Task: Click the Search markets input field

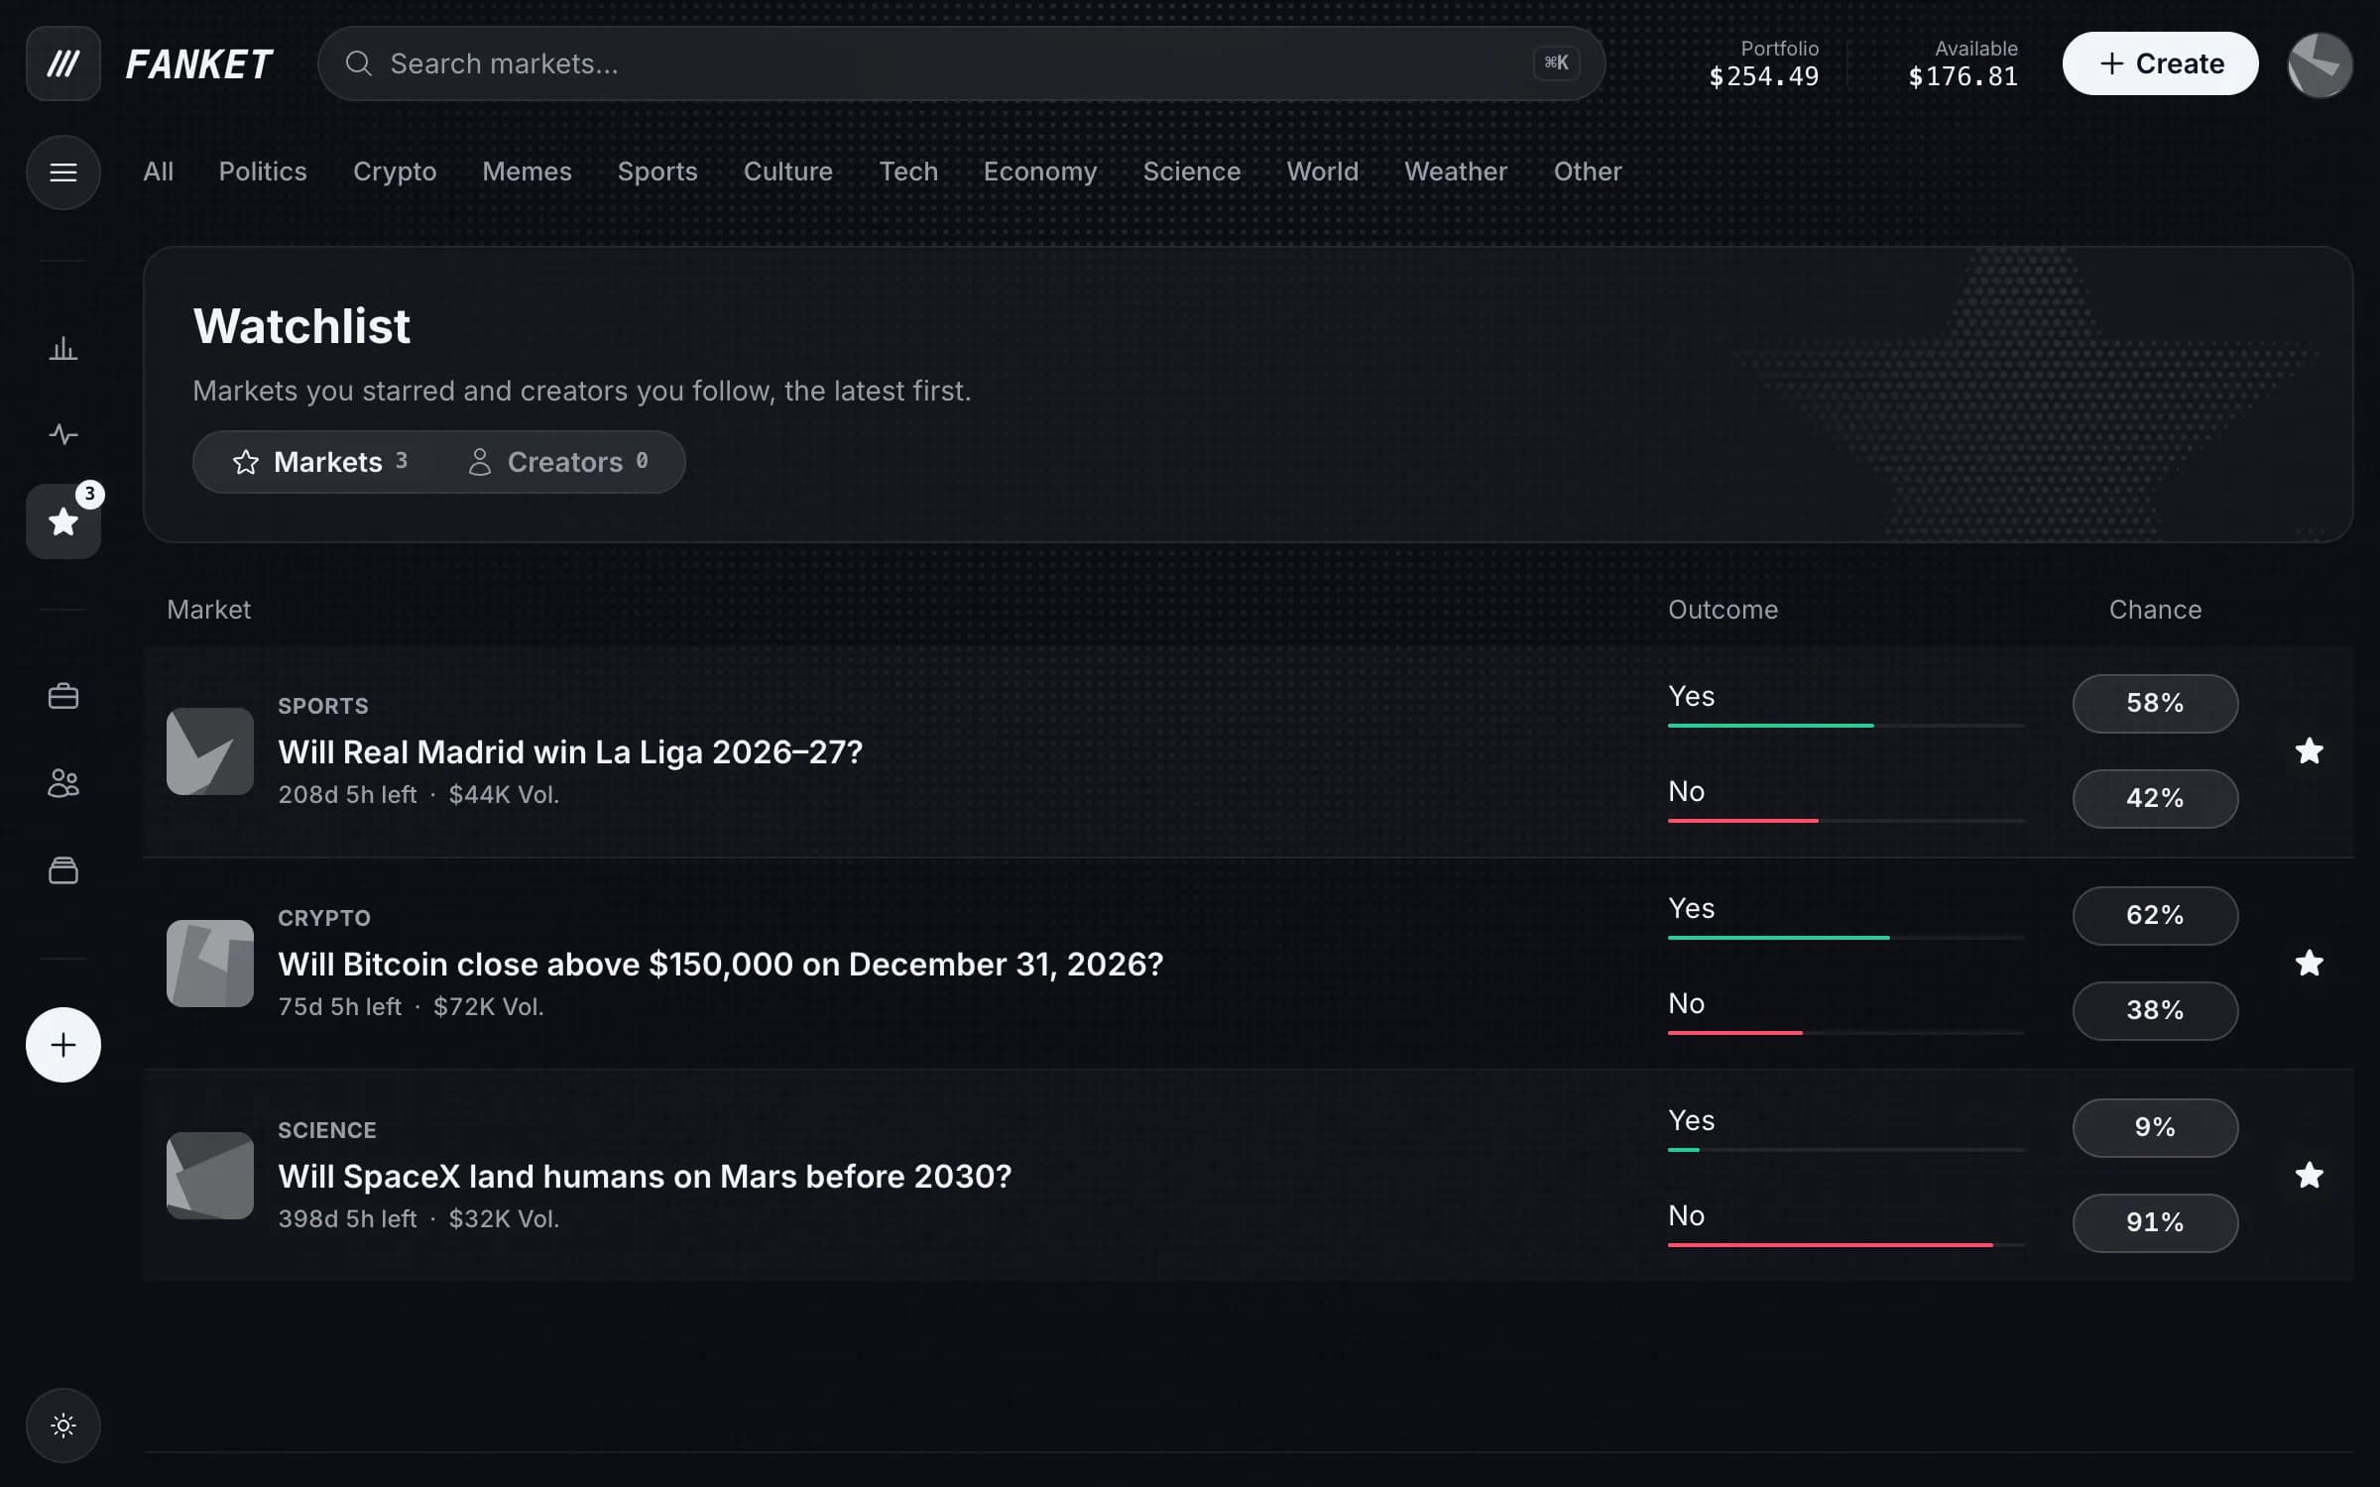Action: coord(961,63)
